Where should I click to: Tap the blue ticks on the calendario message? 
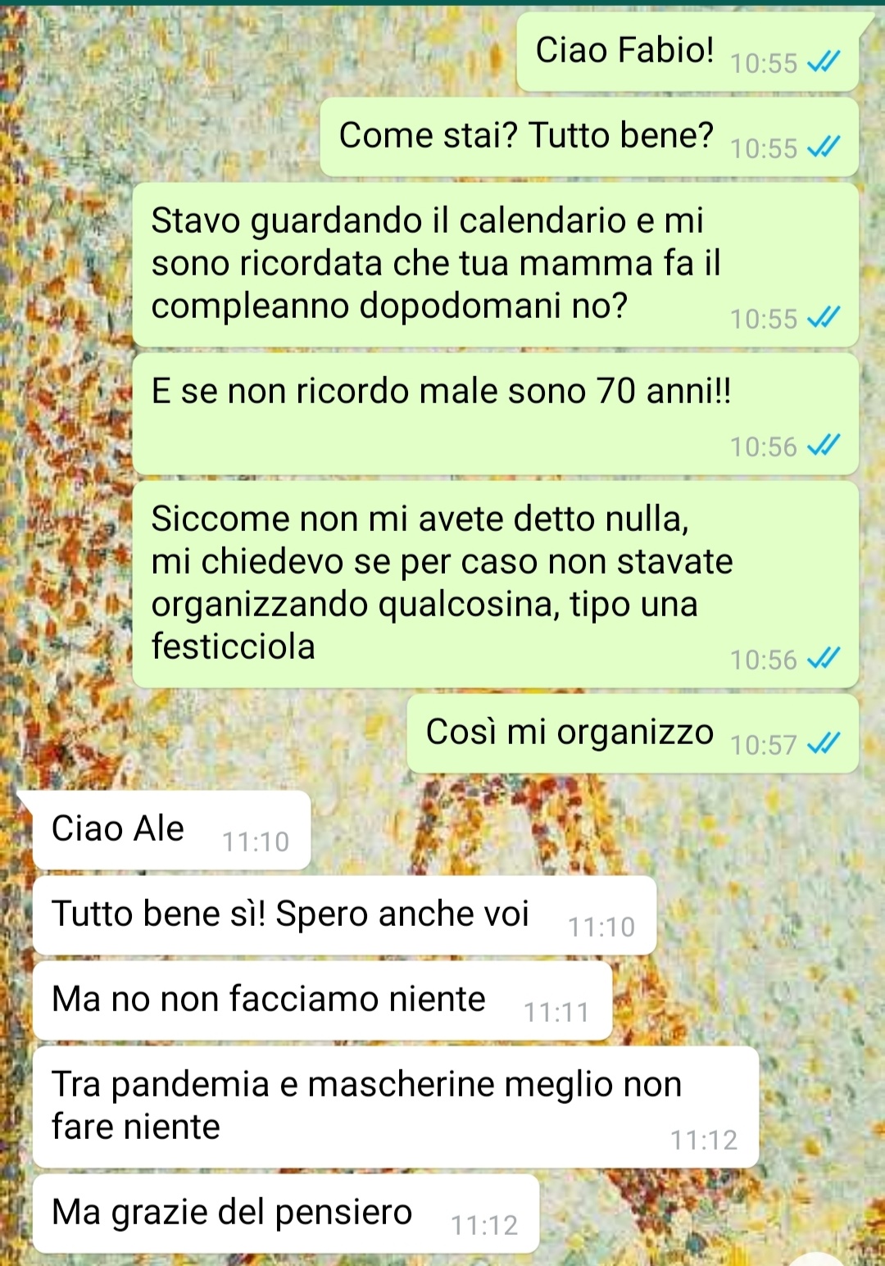click(824, 318)
